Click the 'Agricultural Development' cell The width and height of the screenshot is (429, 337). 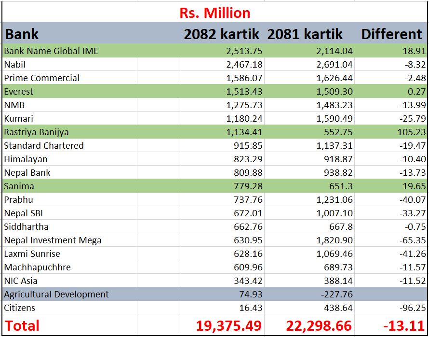56,295
